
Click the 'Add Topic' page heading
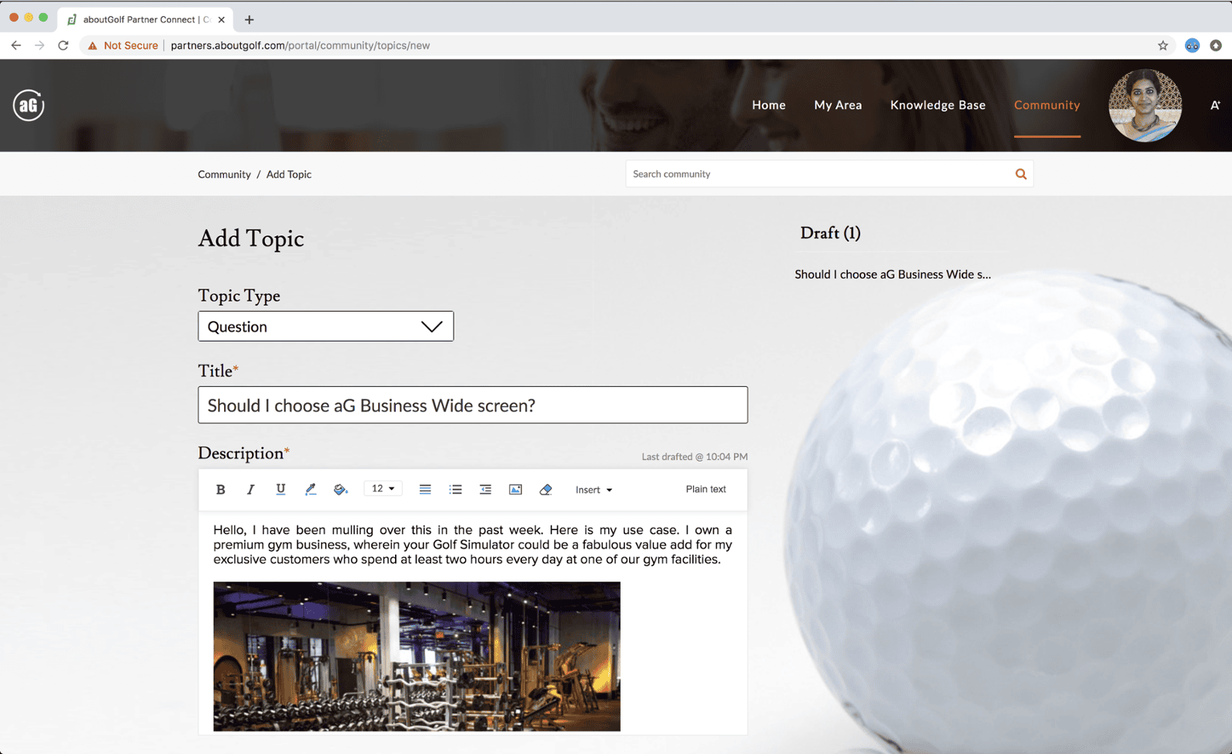pos(251,239)
